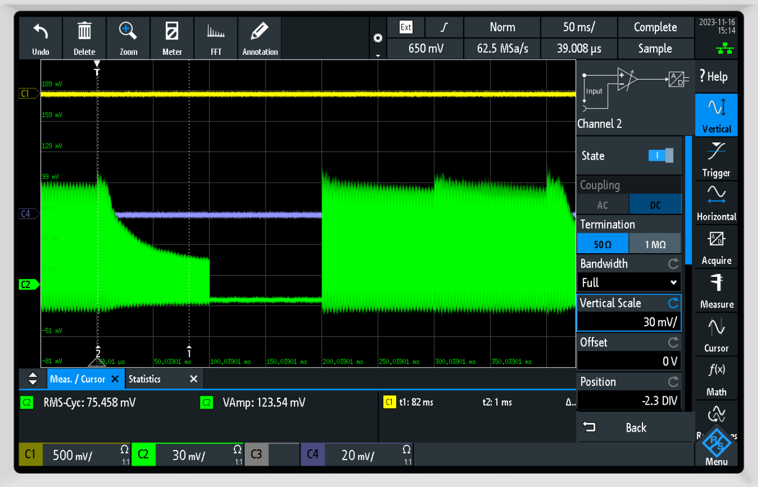This screenshot has width=758, height=487.
Task: Expand the measurement panel up-down arrows
Action: coord(33,379)
